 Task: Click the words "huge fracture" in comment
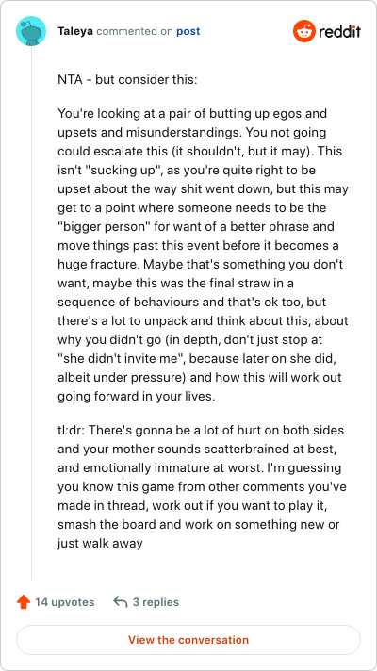99,264
